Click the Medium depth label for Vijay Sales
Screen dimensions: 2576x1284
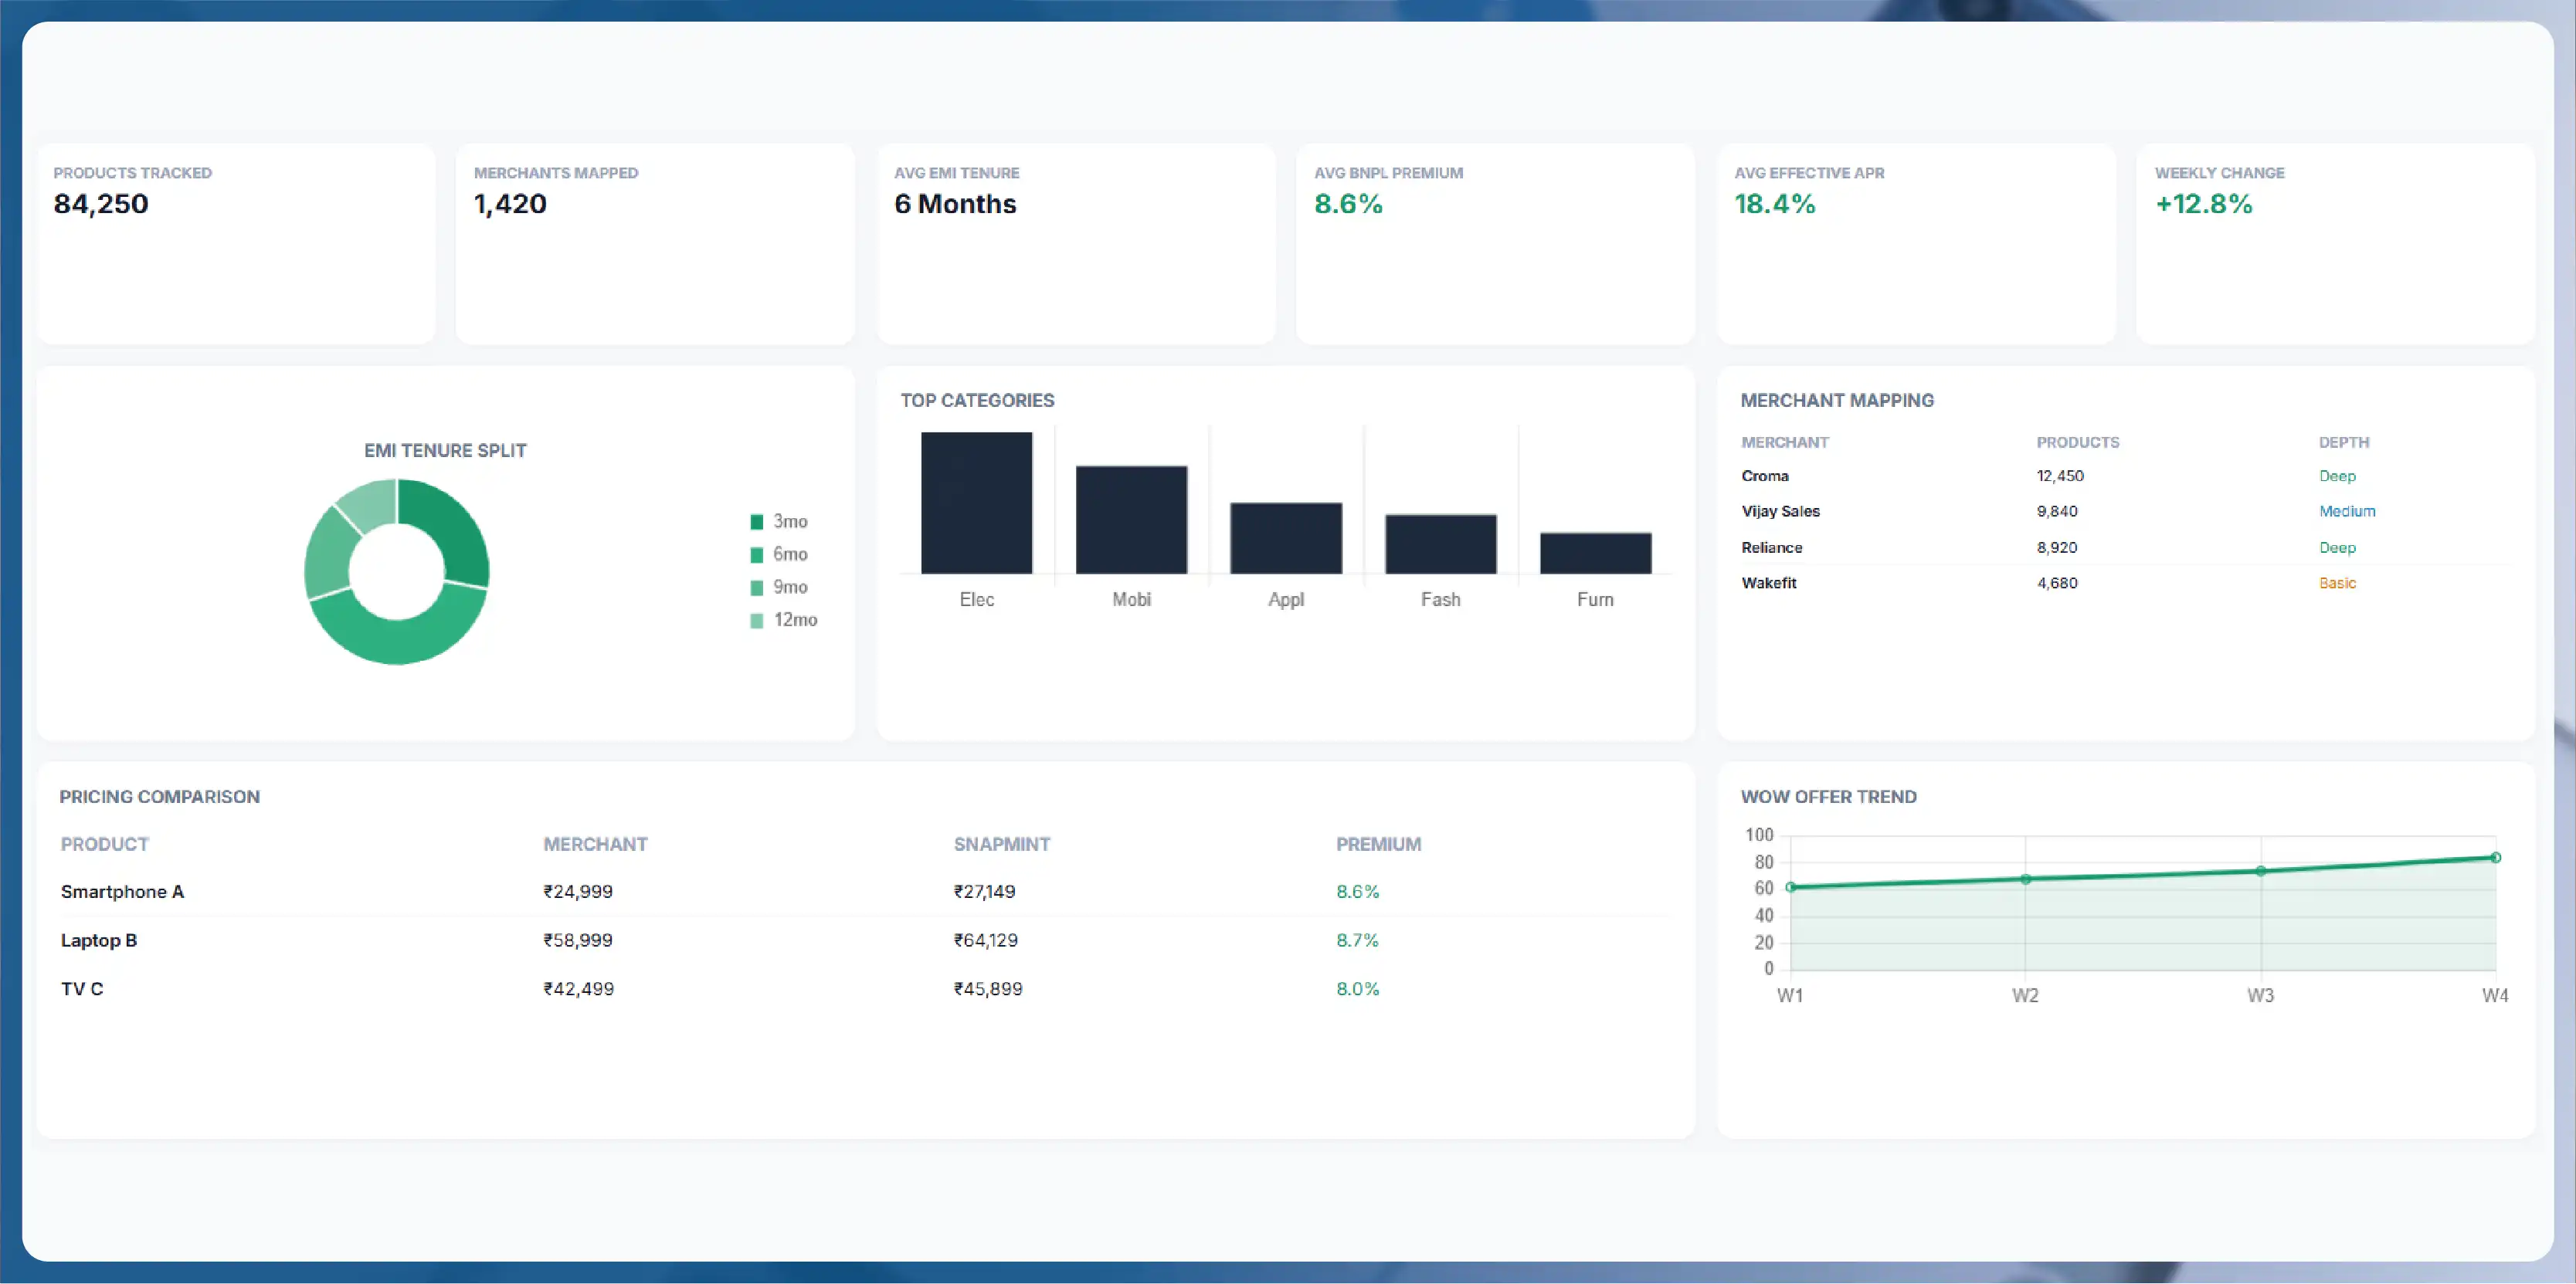(2347, 512)
